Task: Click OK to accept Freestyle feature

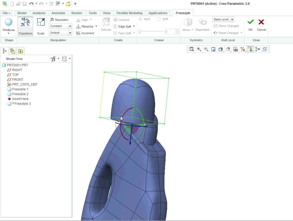Action: pyautogui.click(x=250, y=25)
